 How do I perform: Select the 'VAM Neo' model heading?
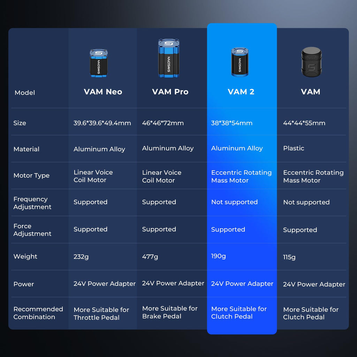[103, 92]
